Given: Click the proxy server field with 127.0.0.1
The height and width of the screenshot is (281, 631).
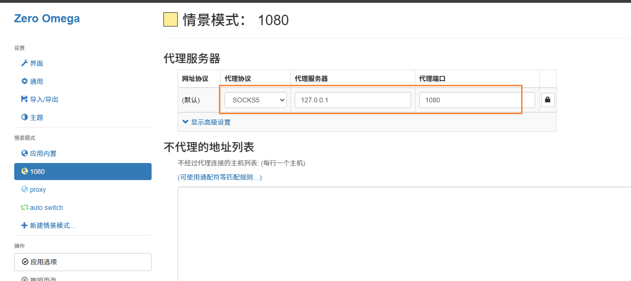Looking at the screenshot, I should [352, 100].
